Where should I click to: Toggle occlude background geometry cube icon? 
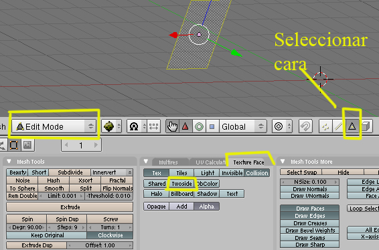click(x=366, y=126)
